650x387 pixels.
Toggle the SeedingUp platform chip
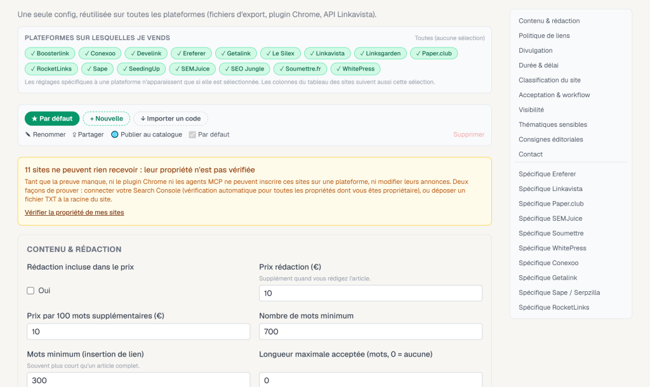[141, 69]
